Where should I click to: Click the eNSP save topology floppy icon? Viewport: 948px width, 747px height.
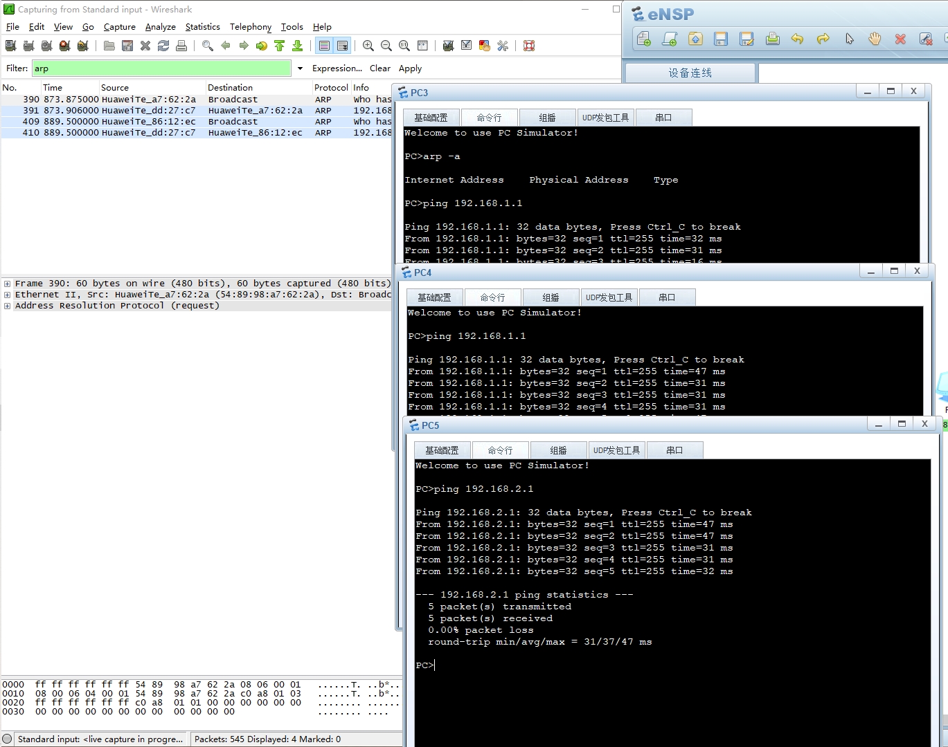(721, 39)
